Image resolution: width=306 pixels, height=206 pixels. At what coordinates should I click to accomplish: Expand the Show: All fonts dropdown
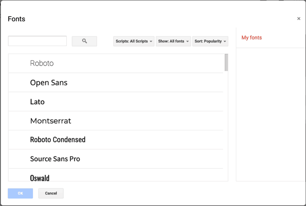[173, 41]
